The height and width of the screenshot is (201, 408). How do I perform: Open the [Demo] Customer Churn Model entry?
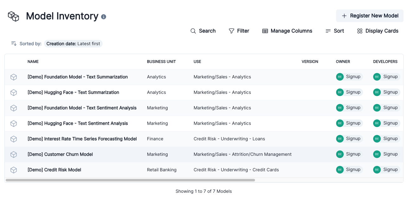[60, 154]
